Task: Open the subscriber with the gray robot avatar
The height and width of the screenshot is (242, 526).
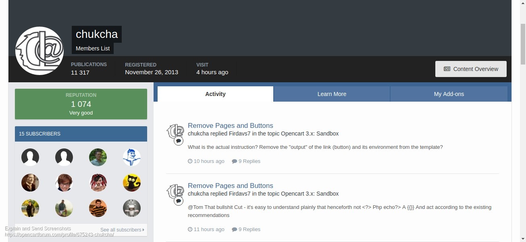Action: [132, 208]
